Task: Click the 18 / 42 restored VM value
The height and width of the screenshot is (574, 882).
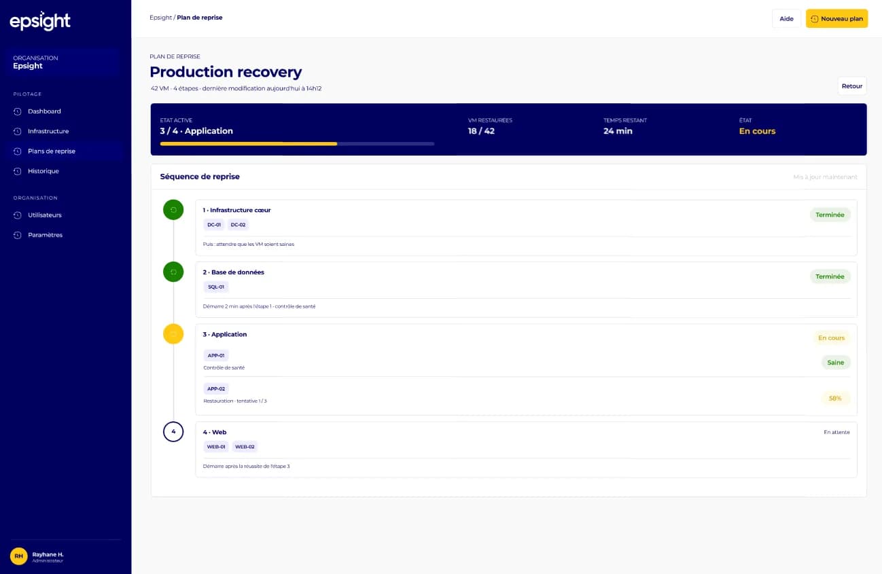Action: click(481, 131)
